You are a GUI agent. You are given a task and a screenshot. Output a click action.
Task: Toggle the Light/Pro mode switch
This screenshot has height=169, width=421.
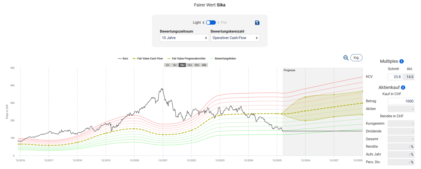point(211,23)
